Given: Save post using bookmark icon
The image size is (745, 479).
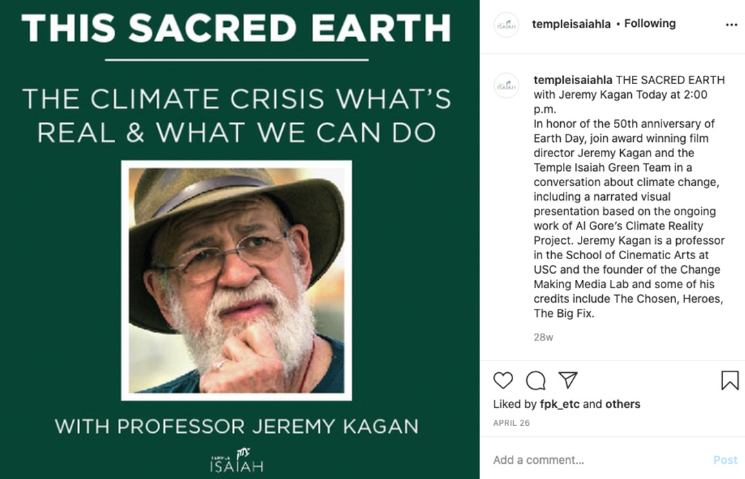Looking at the screenshot, I should (730, 380).
